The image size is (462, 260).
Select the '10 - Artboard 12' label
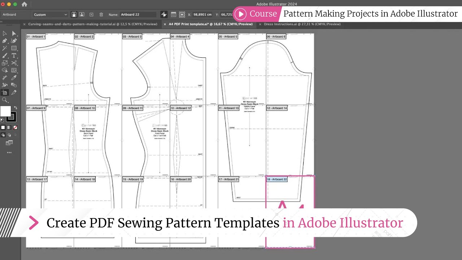pos(181,108)
